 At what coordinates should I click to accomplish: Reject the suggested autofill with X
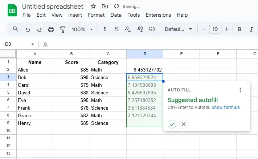(x=184, y=124)
